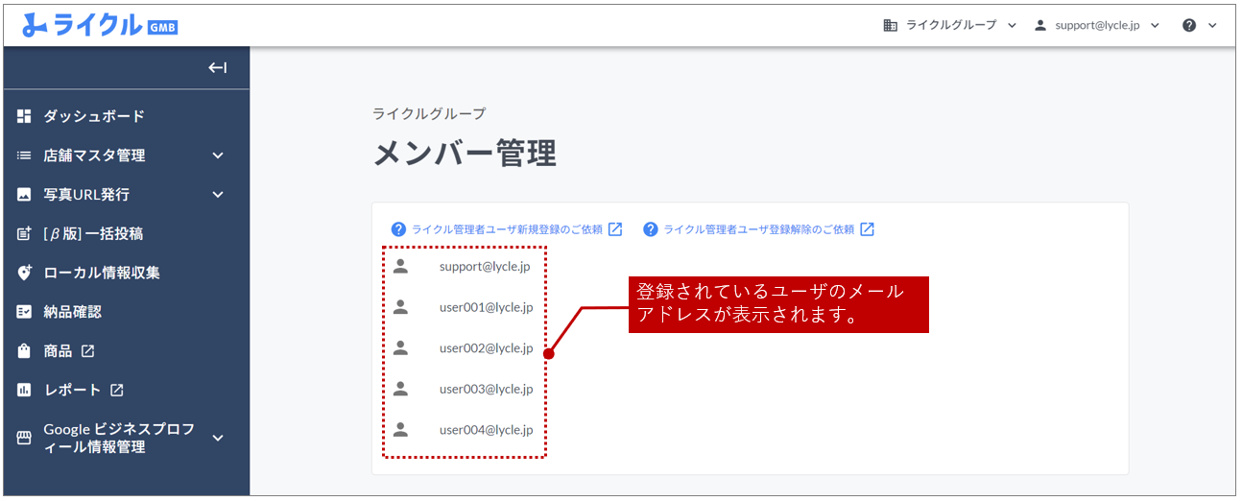Click the ライクル GMB logo
The width and height of the screenshot is (1242, 501).
pos(100,26)
